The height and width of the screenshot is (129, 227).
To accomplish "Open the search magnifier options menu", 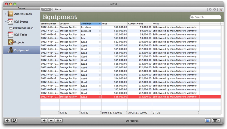I will (192, 17).
